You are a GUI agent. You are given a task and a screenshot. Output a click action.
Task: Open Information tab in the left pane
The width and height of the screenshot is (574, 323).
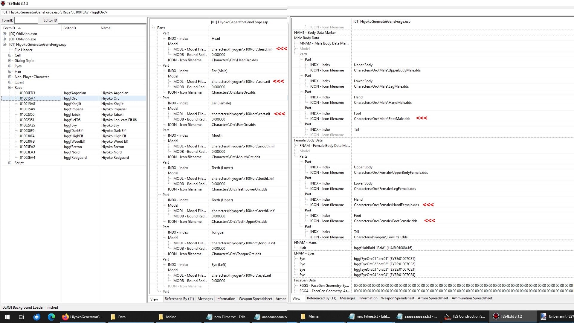tap(226, 299)
